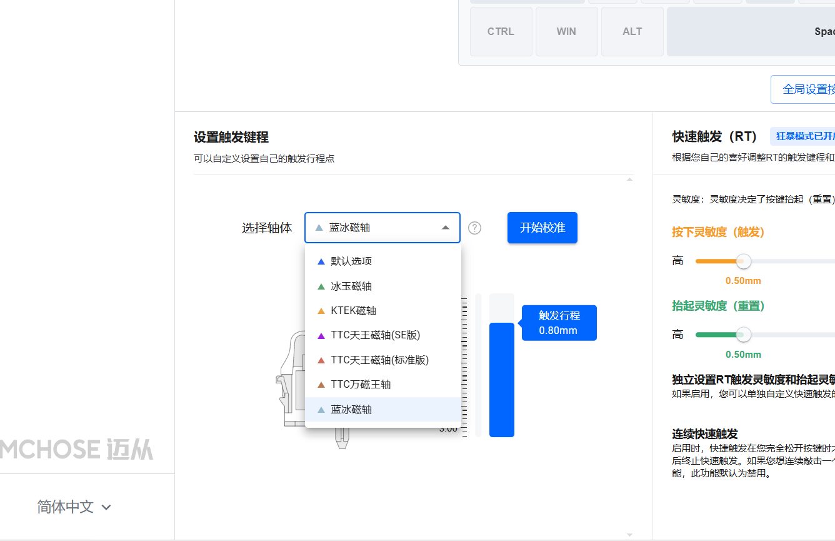Screen dimensions: 835x541
Task: Select the Space key on keyboard
Action: pyautogui.click(x=751, y=31)
